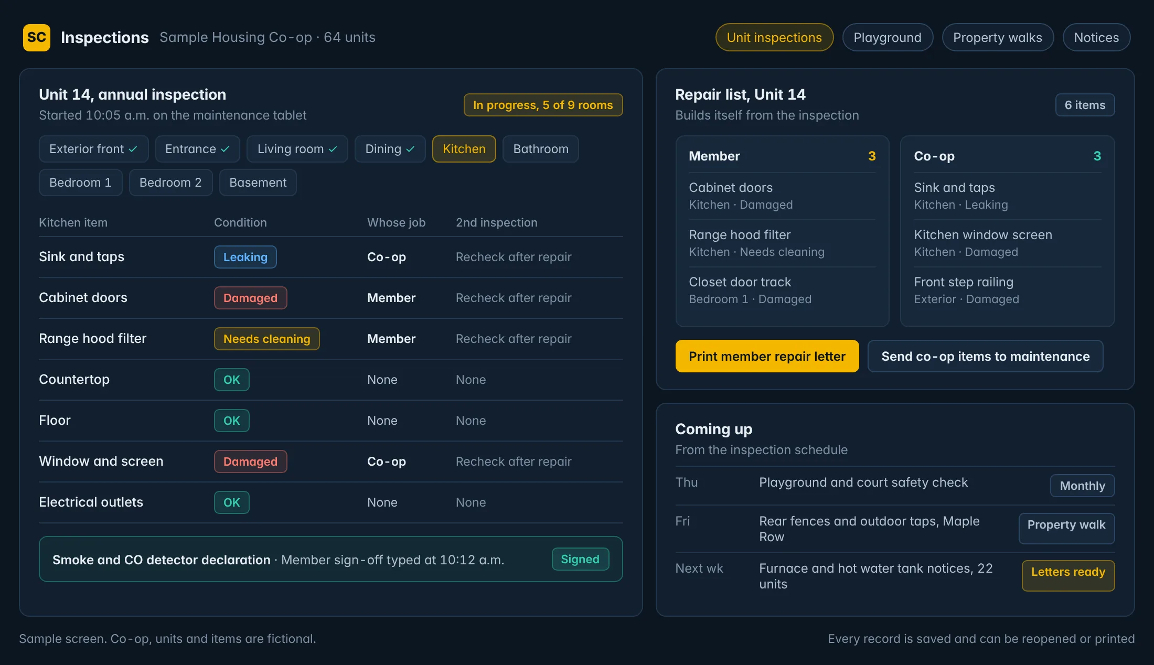The width and height of the screenshot is (1154, 665).
Task: Click the Letters ready tag
Action: (x=1068, y=575)
